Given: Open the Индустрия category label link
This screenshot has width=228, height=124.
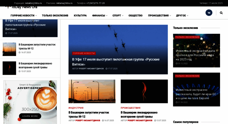Looking at the screenshot, I should [76, 108].
